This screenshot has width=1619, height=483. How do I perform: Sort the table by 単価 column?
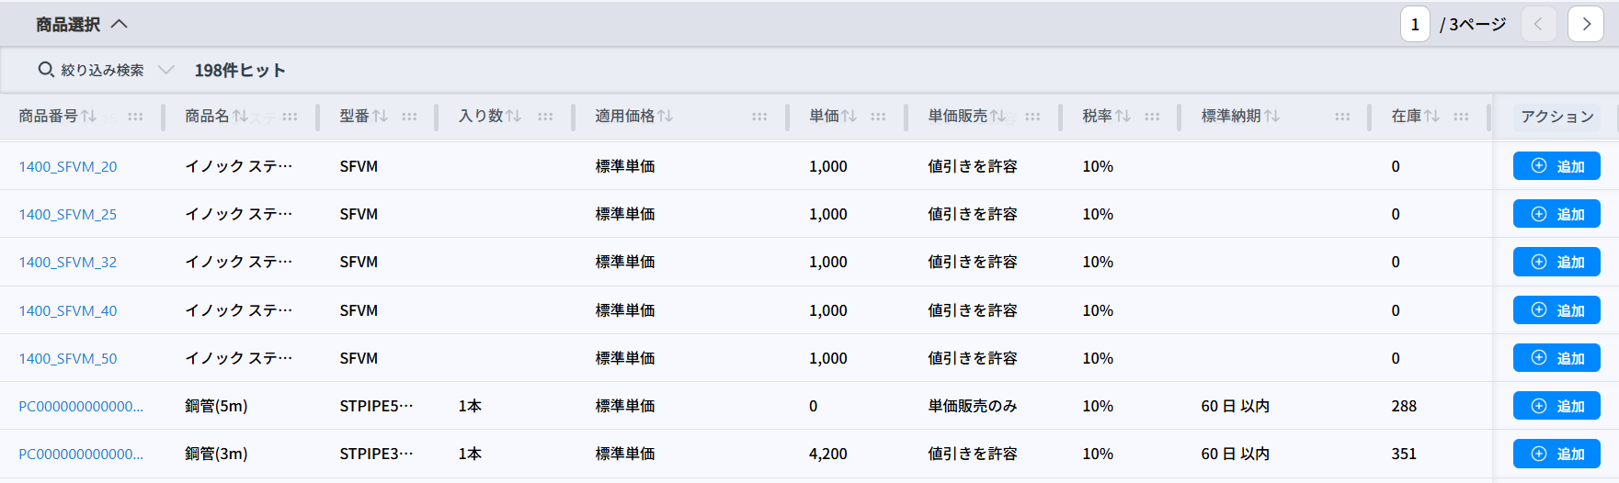[x=849, y=116]
